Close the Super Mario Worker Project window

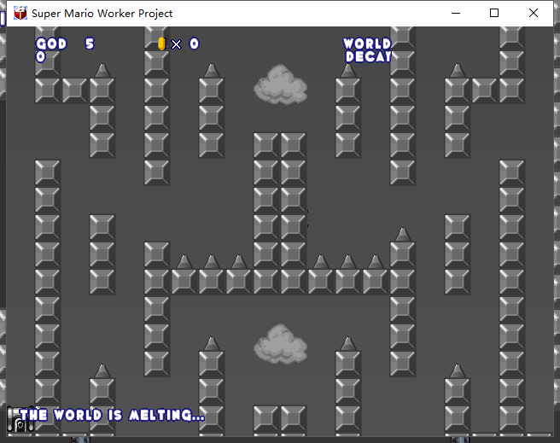coord(534,13)
